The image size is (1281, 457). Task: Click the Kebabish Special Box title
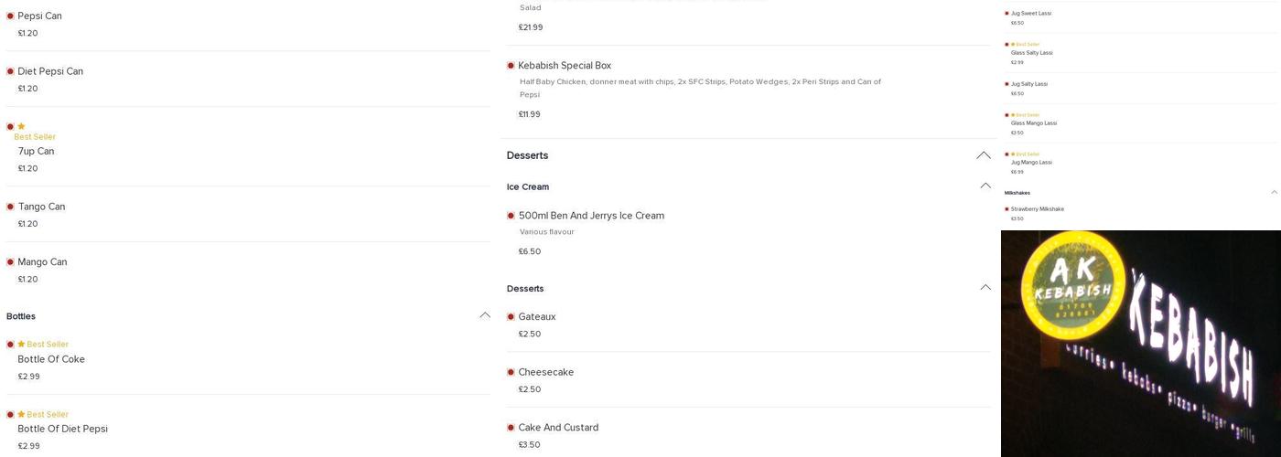[565, 66]
